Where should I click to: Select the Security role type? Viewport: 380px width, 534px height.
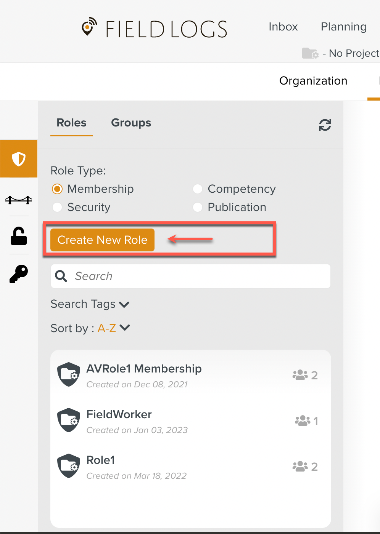(57, 207)
